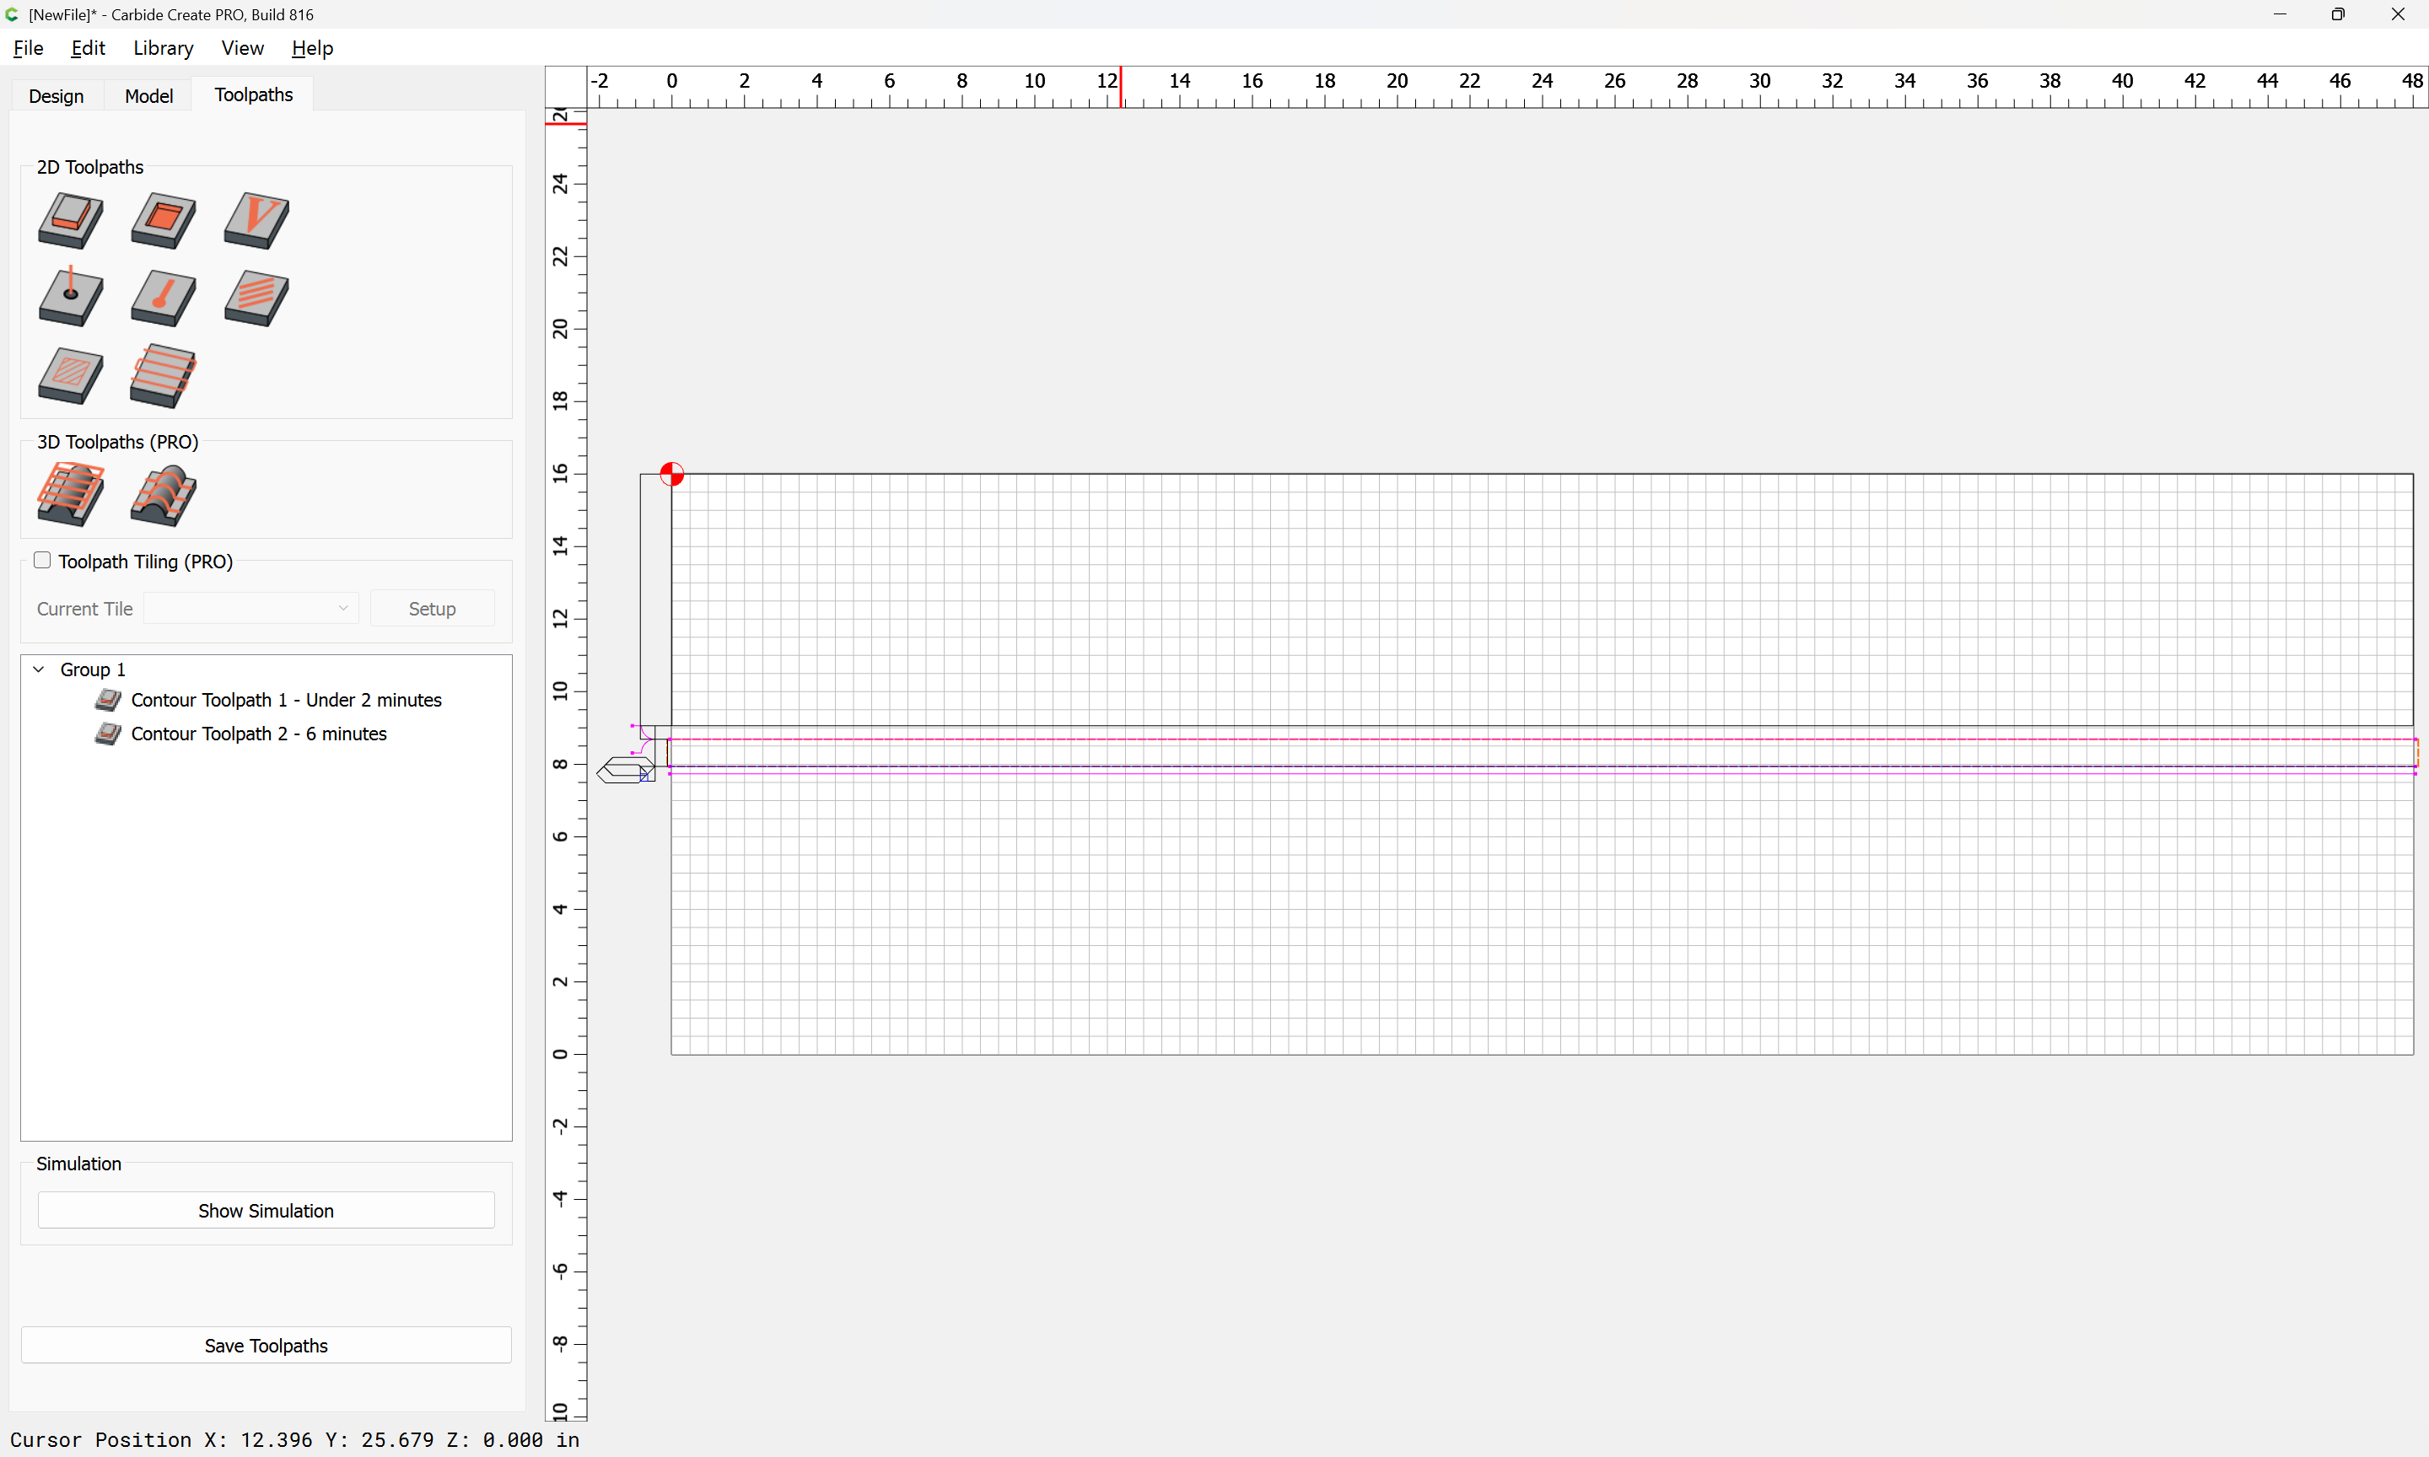Select the 3D Rough toolpath icon
2429x1457 pixels.
(71, 494)
